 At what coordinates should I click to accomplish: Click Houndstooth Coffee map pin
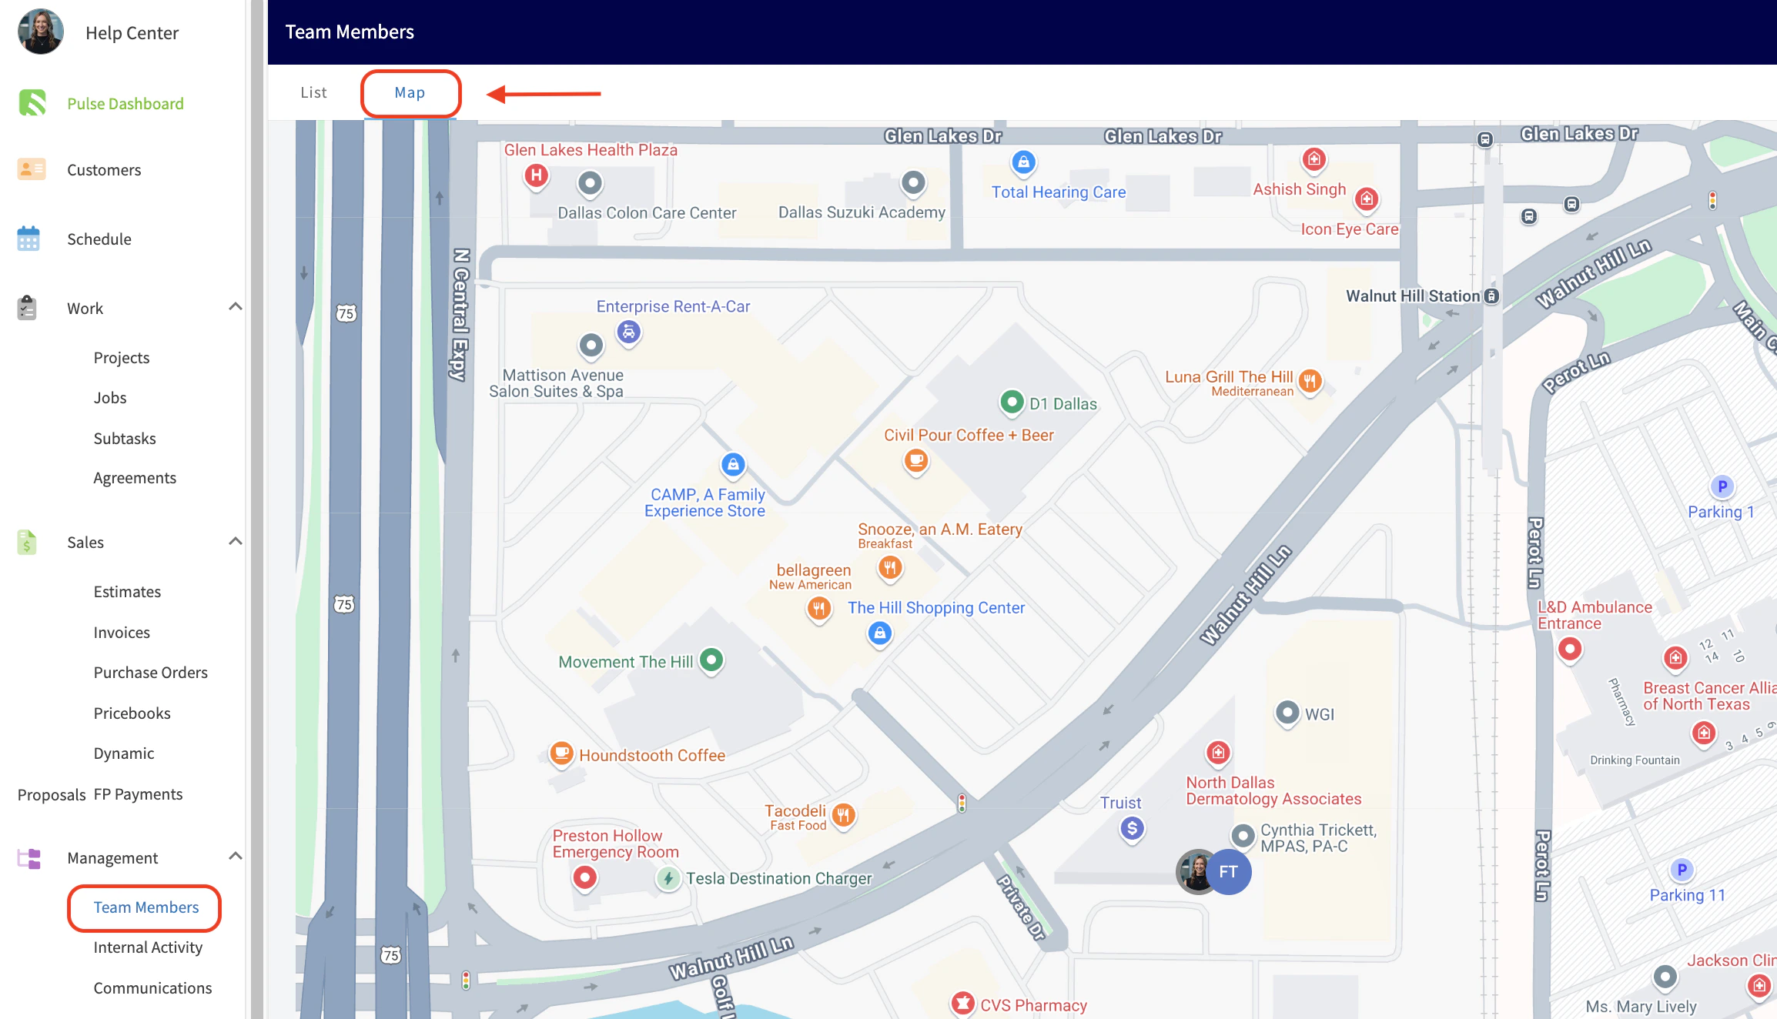click(x=561, y=754)
